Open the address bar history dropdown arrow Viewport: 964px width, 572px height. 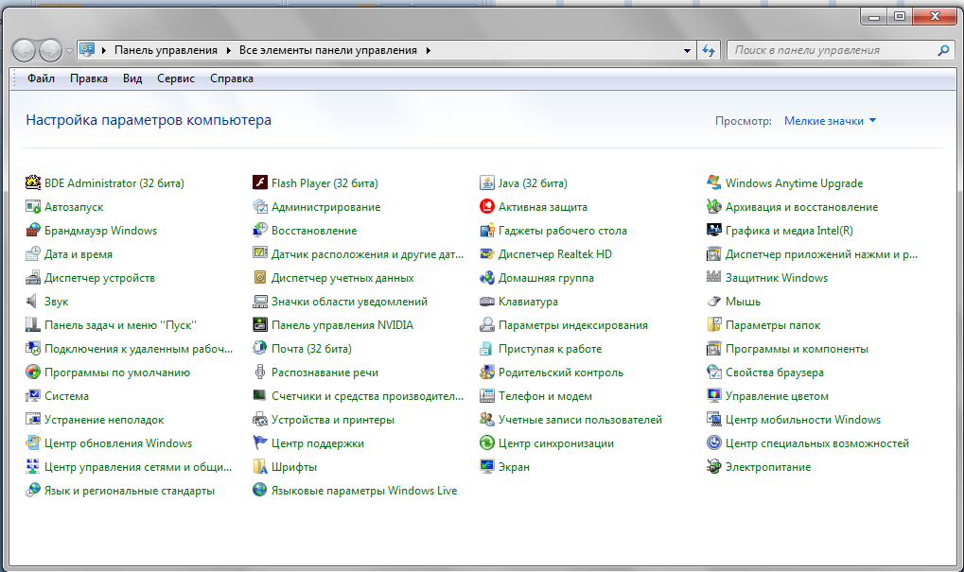coord(688,50)
